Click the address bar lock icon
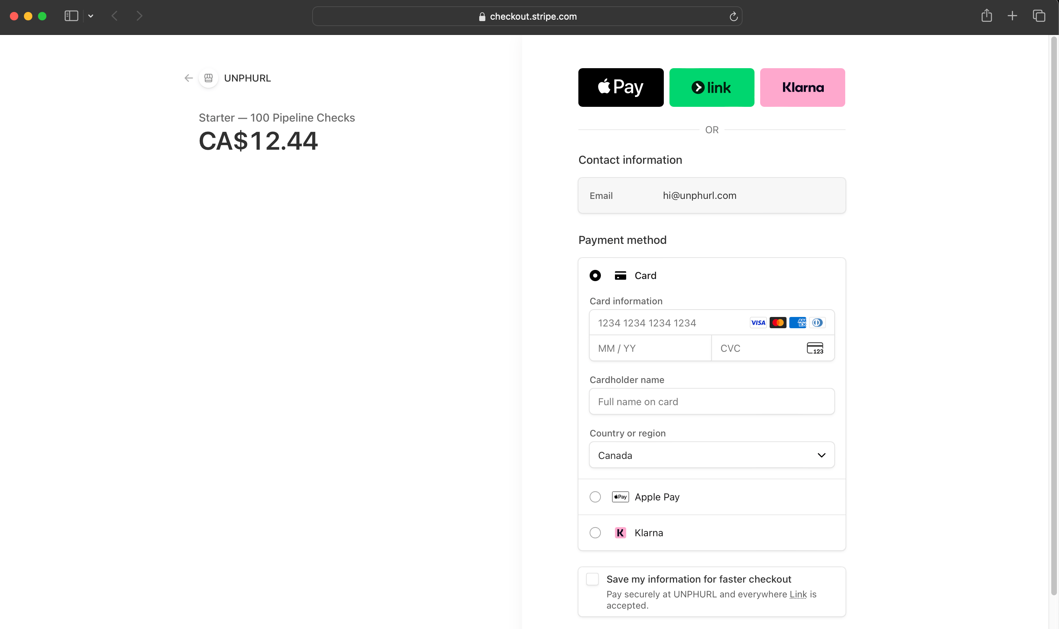 pos(482,17)
